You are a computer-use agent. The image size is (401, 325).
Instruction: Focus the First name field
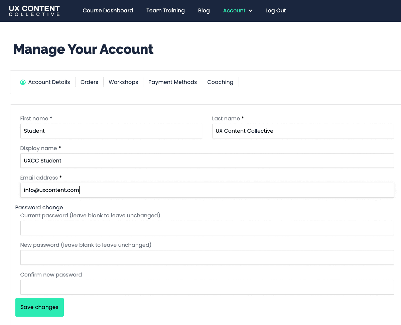point(111,131)
